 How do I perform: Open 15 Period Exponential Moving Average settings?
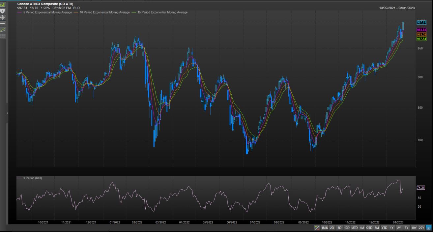tap(162, 12)
